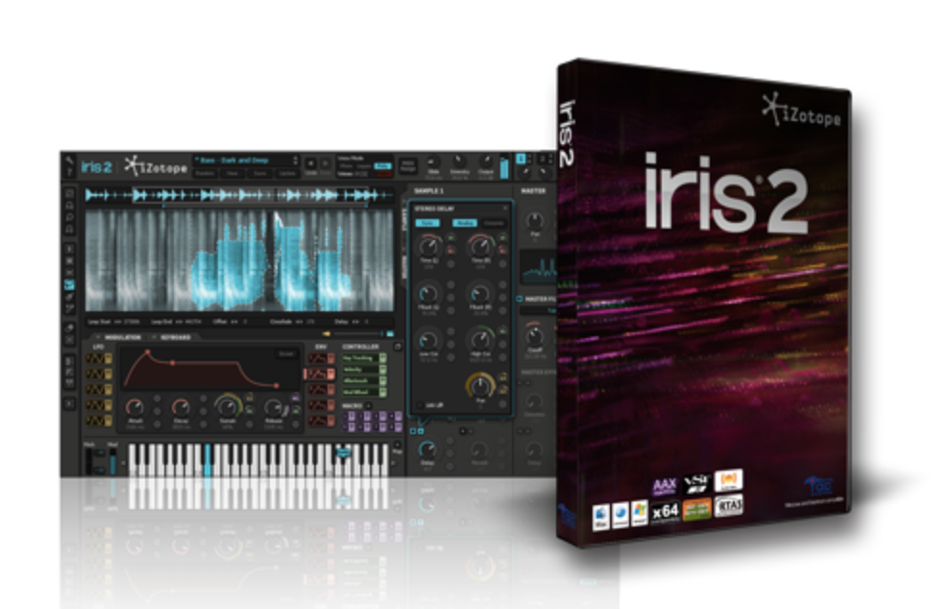The height and width of the screenshot is (609, 947).
Task: Select the highlighted second ENV envelope slot
Action: pyautogui.click(x=320, y=374)
